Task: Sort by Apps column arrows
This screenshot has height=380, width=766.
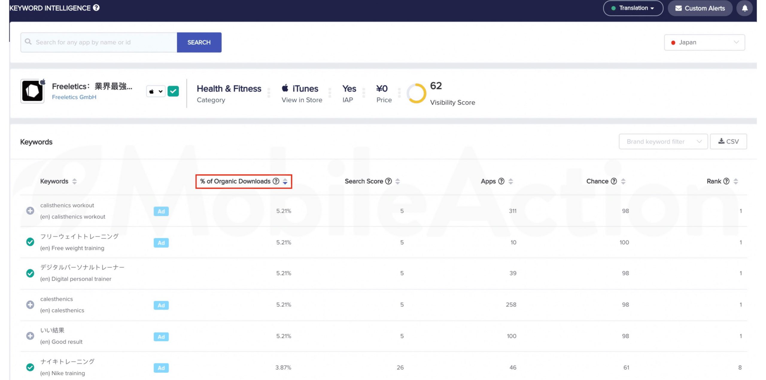Action: [x=511, y=181]
